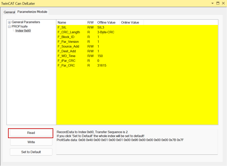Select the F_WD_Time parameter row
This screenshot has width=227, height=166.
tap(137, 56)
